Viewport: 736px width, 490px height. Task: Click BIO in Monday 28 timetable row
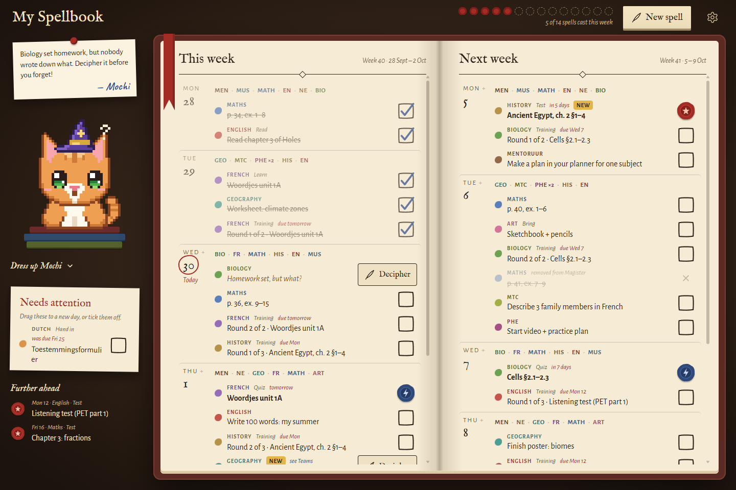(x=320, y=90)
